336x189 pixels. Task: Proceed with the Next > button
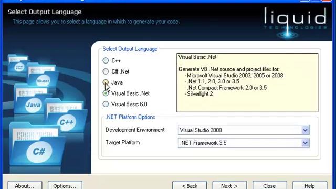tap(229, 185)
